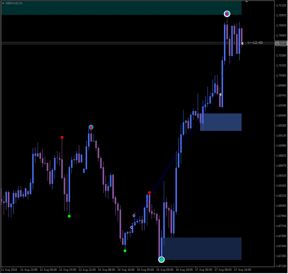The width and height of the screenshot is (288, 274).
Task: Select the blue-ringed red marker near 1.69285
Action: point(91,127)
